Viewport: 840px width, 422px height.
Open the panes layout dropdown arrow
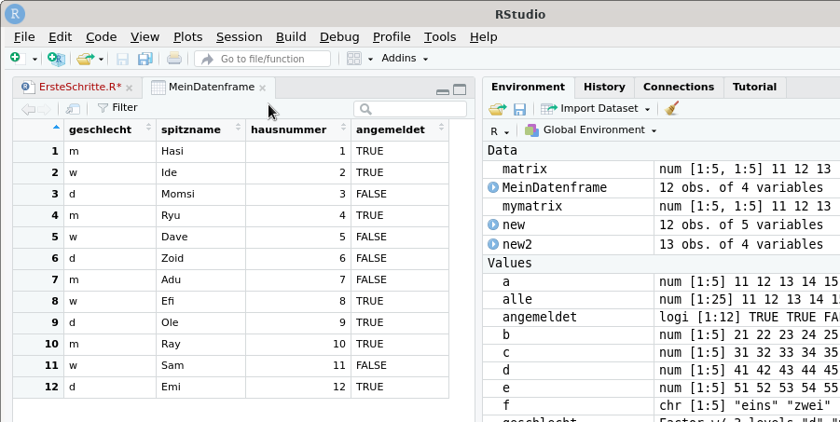click(370, 59)
